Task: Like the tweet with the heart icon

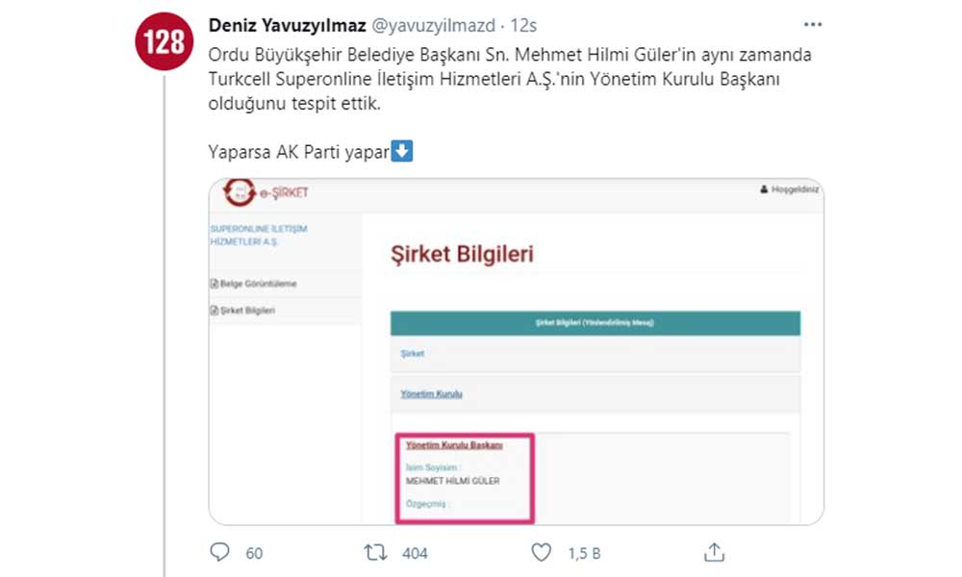Action: tap(542, 552)
